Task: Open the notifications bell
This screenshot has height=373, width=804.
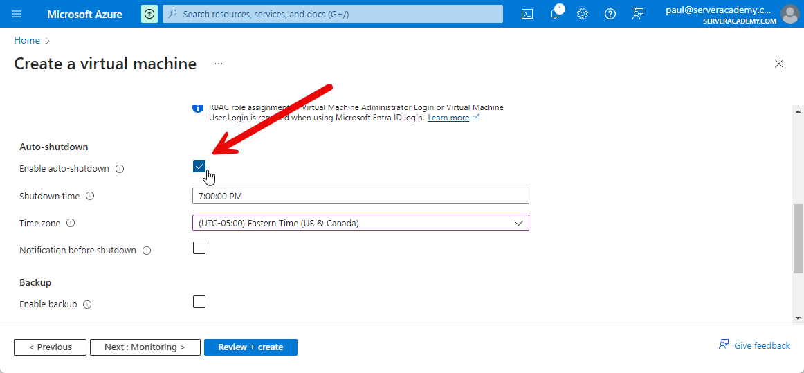Action: 555,14
